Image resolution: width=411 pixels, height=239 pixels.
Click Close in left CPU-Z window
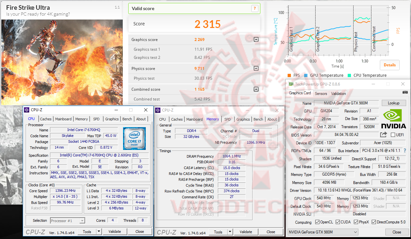[x=140, y=232]
